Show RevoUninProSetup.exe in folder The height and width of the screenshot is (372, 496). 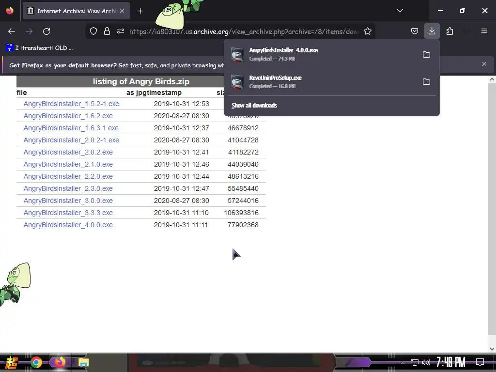(x=426, y=81)
